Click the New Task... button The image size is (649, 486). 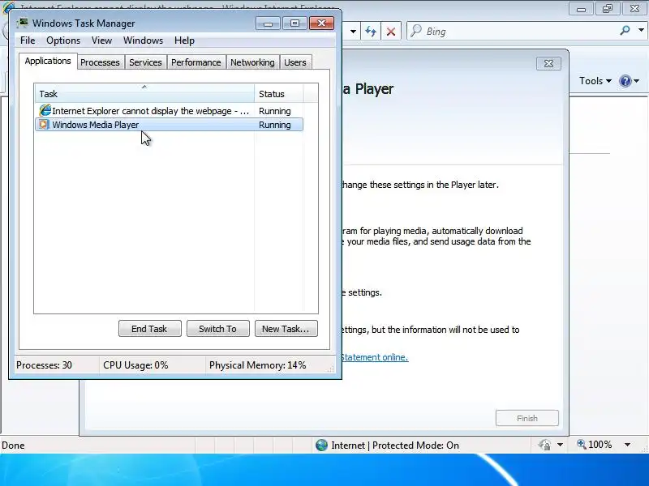pos(286,329)
